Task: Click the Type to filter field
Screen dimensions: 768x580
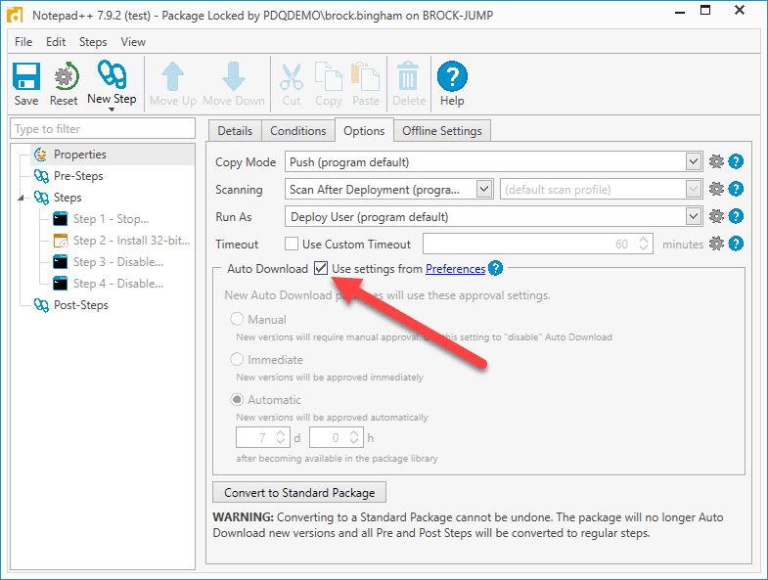Action: point(103,129)
